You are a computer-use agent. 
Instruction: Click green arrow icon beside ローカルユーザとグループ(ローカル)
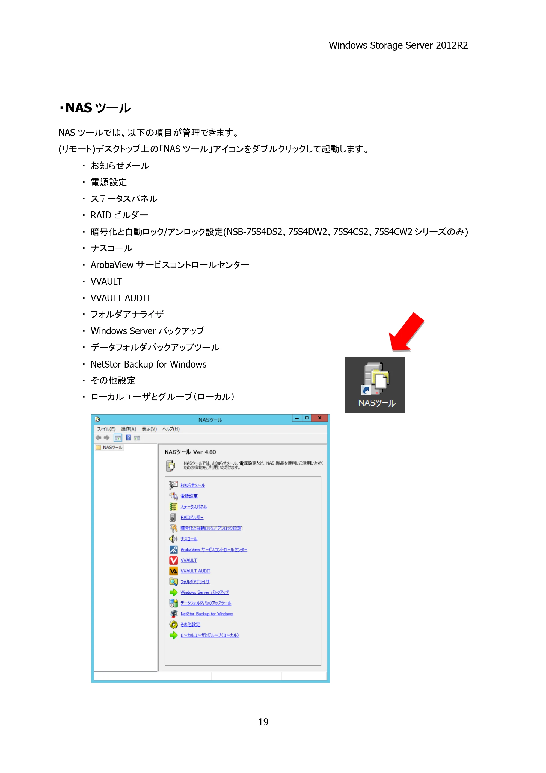pos(173,635)
